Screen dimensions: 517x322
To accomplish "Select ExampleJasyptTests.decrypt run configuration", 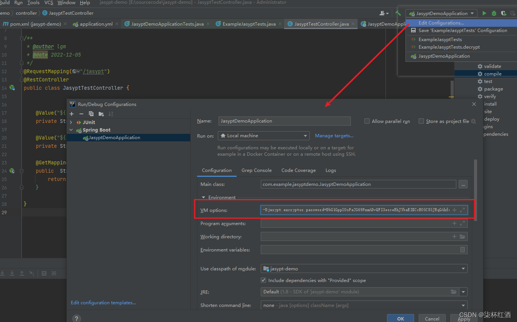I will tap(449, 47).
